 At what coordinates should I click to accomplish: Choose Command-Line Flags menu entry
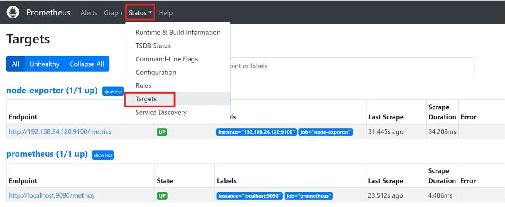pyautogui.click(x=166, y=59)
